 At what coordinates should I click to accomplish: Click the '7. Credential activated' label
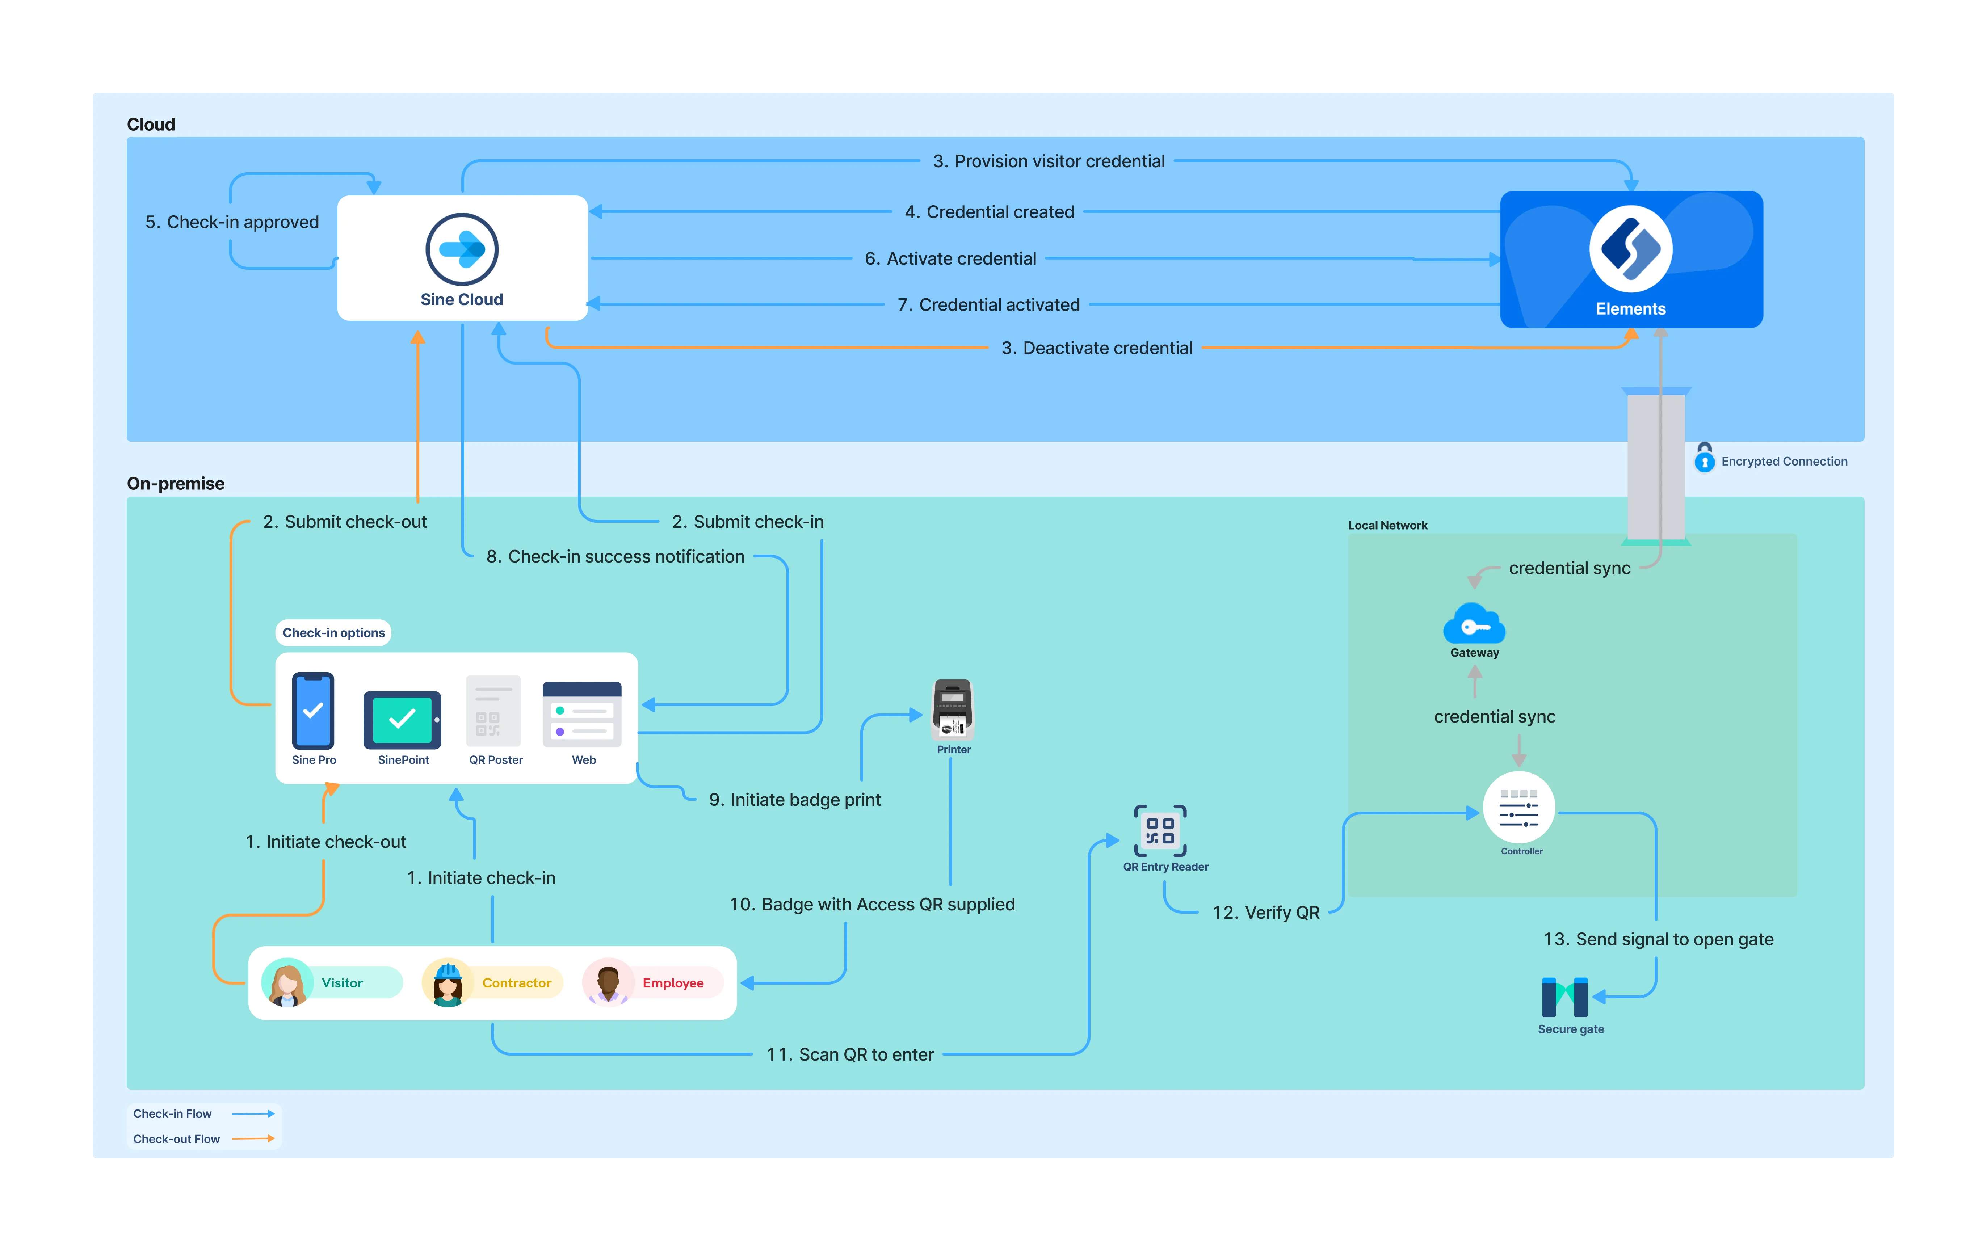pyautogui.click(x=988, y=305)
